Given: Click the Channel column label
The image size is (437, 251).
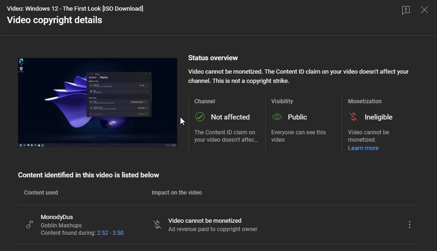Looking at the screenshot, I should [x=205, y=101].
